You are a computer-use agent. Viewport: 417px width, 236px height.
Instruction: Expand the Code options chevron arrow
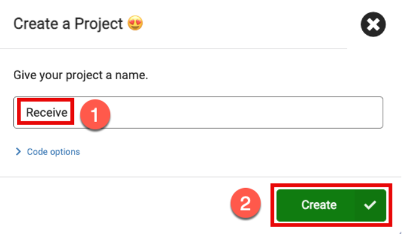click(x=18, y=151)
